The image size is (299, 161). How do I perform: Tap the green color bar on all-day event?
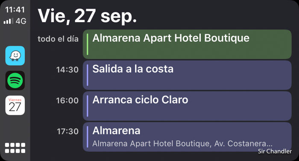tap(87, 44)
